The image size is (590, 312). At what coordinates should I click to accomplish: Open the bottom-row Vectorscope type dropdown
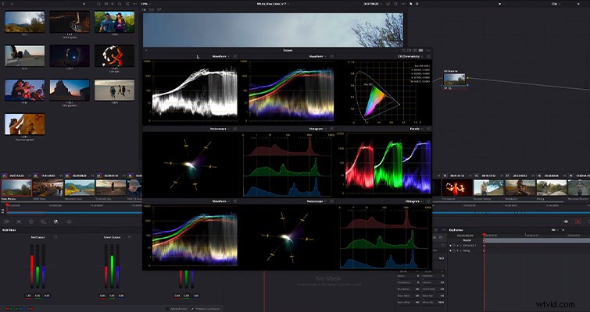(x=316, y=201)
